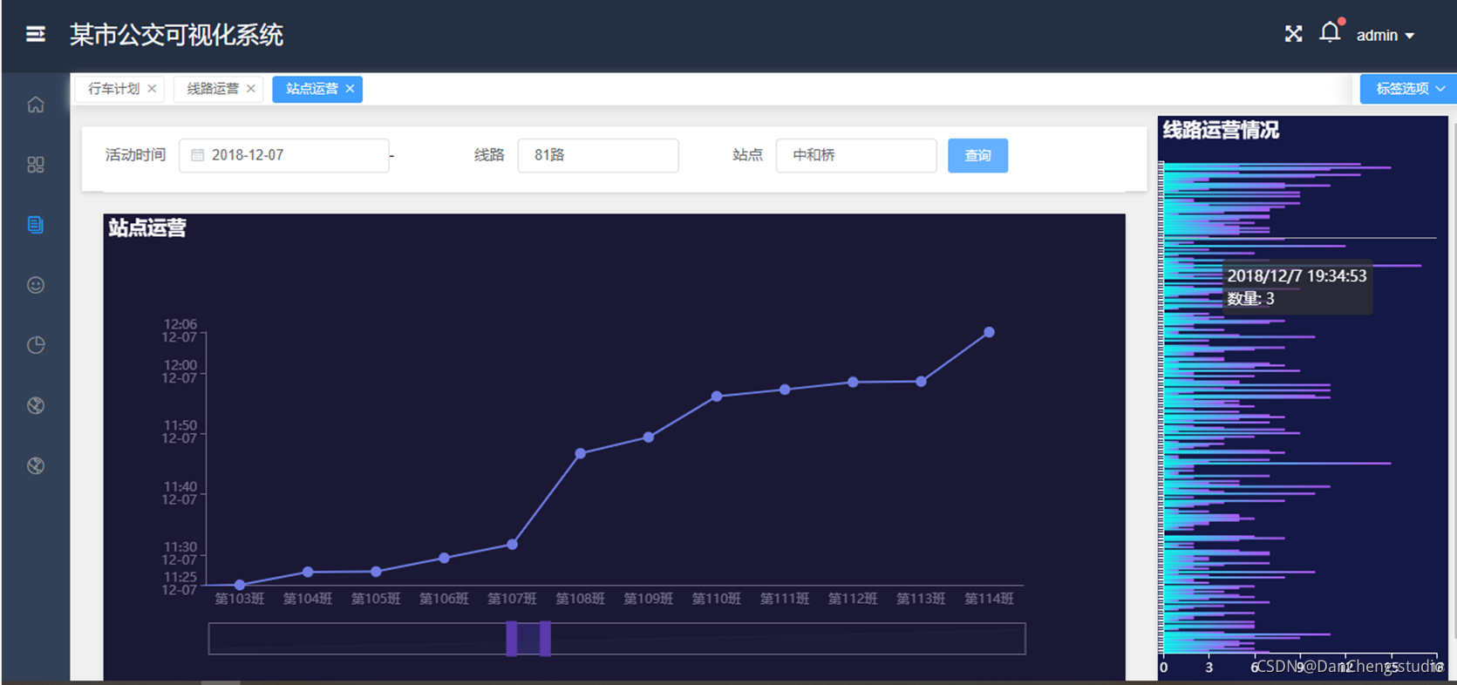The image size is (1457, 685).
Task: Expand the 标签选项 dropdown
Action: (1408, 89)
